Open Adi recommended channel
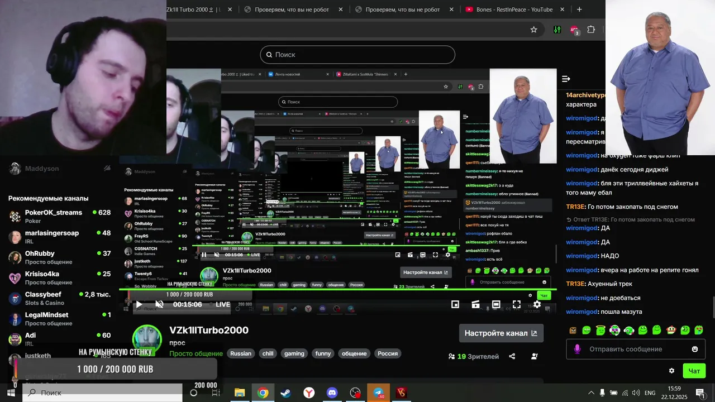715x402 pixels. tap(59, 339)
